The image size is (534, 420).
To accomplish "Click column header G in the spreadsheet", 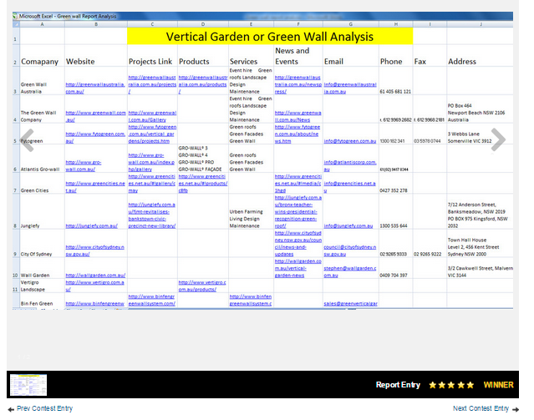I will 351,24.
